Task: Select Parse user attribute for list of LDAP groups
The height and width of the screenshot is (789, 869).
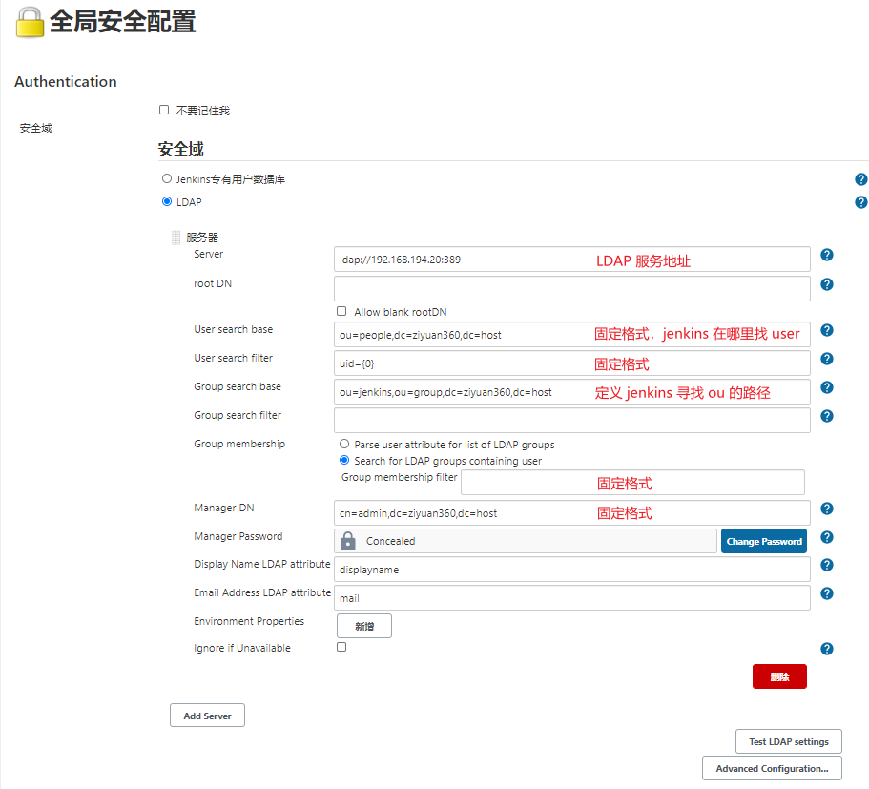Action: [x=343, y=443]
